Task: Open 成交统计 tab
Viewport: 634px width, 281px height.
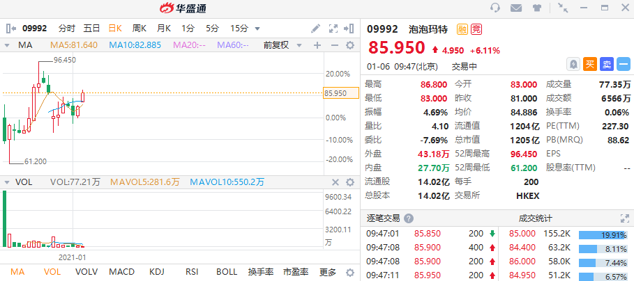Action: 536,218
